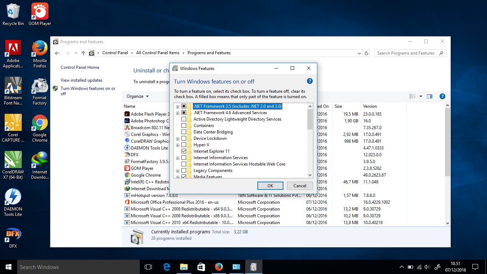Image resolution: width=487 pixels, height=274 pixels.
Task: Expand the Device Lockdown tree node
Action: pos(178,138)
